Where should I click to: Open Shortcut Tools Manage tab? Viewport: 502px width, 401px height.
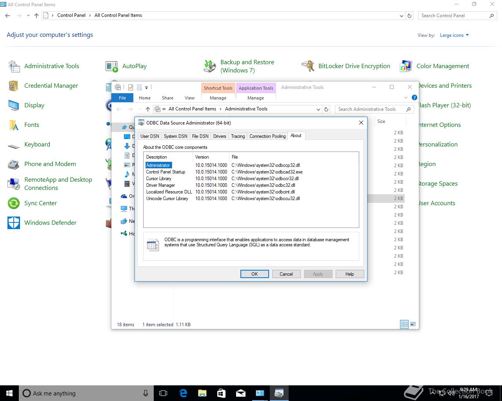(x=218, y=98)
